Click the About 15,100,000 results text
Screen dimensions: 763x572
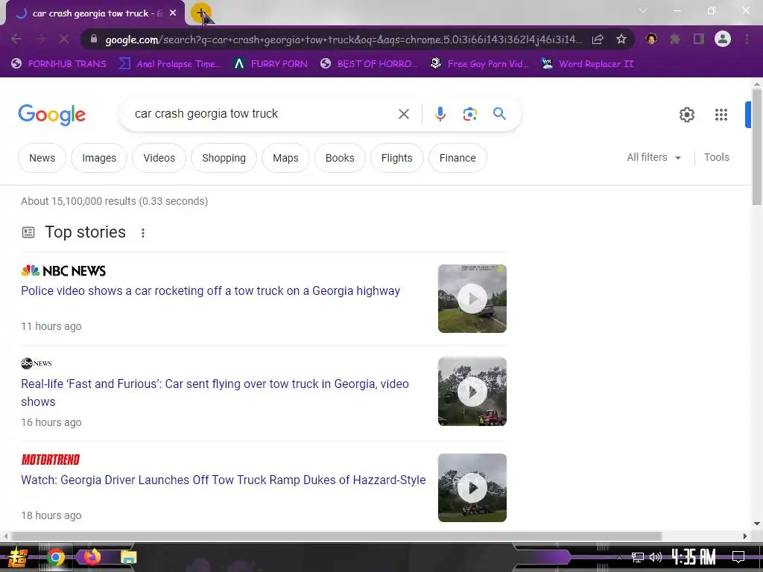tap(114, 201)
